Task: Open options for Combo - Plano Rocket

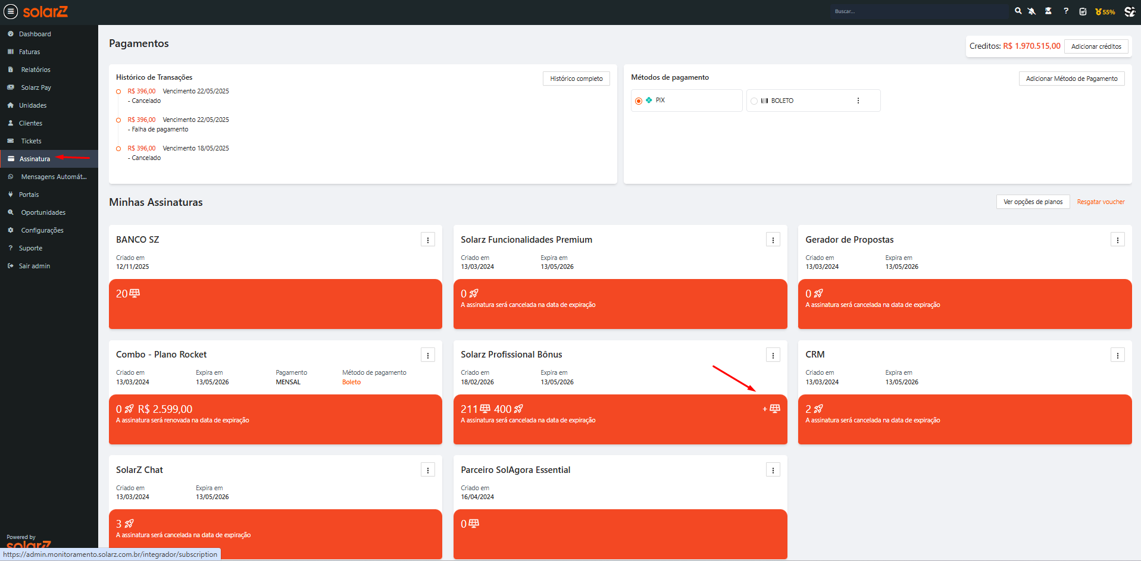Action: point(428,355)
